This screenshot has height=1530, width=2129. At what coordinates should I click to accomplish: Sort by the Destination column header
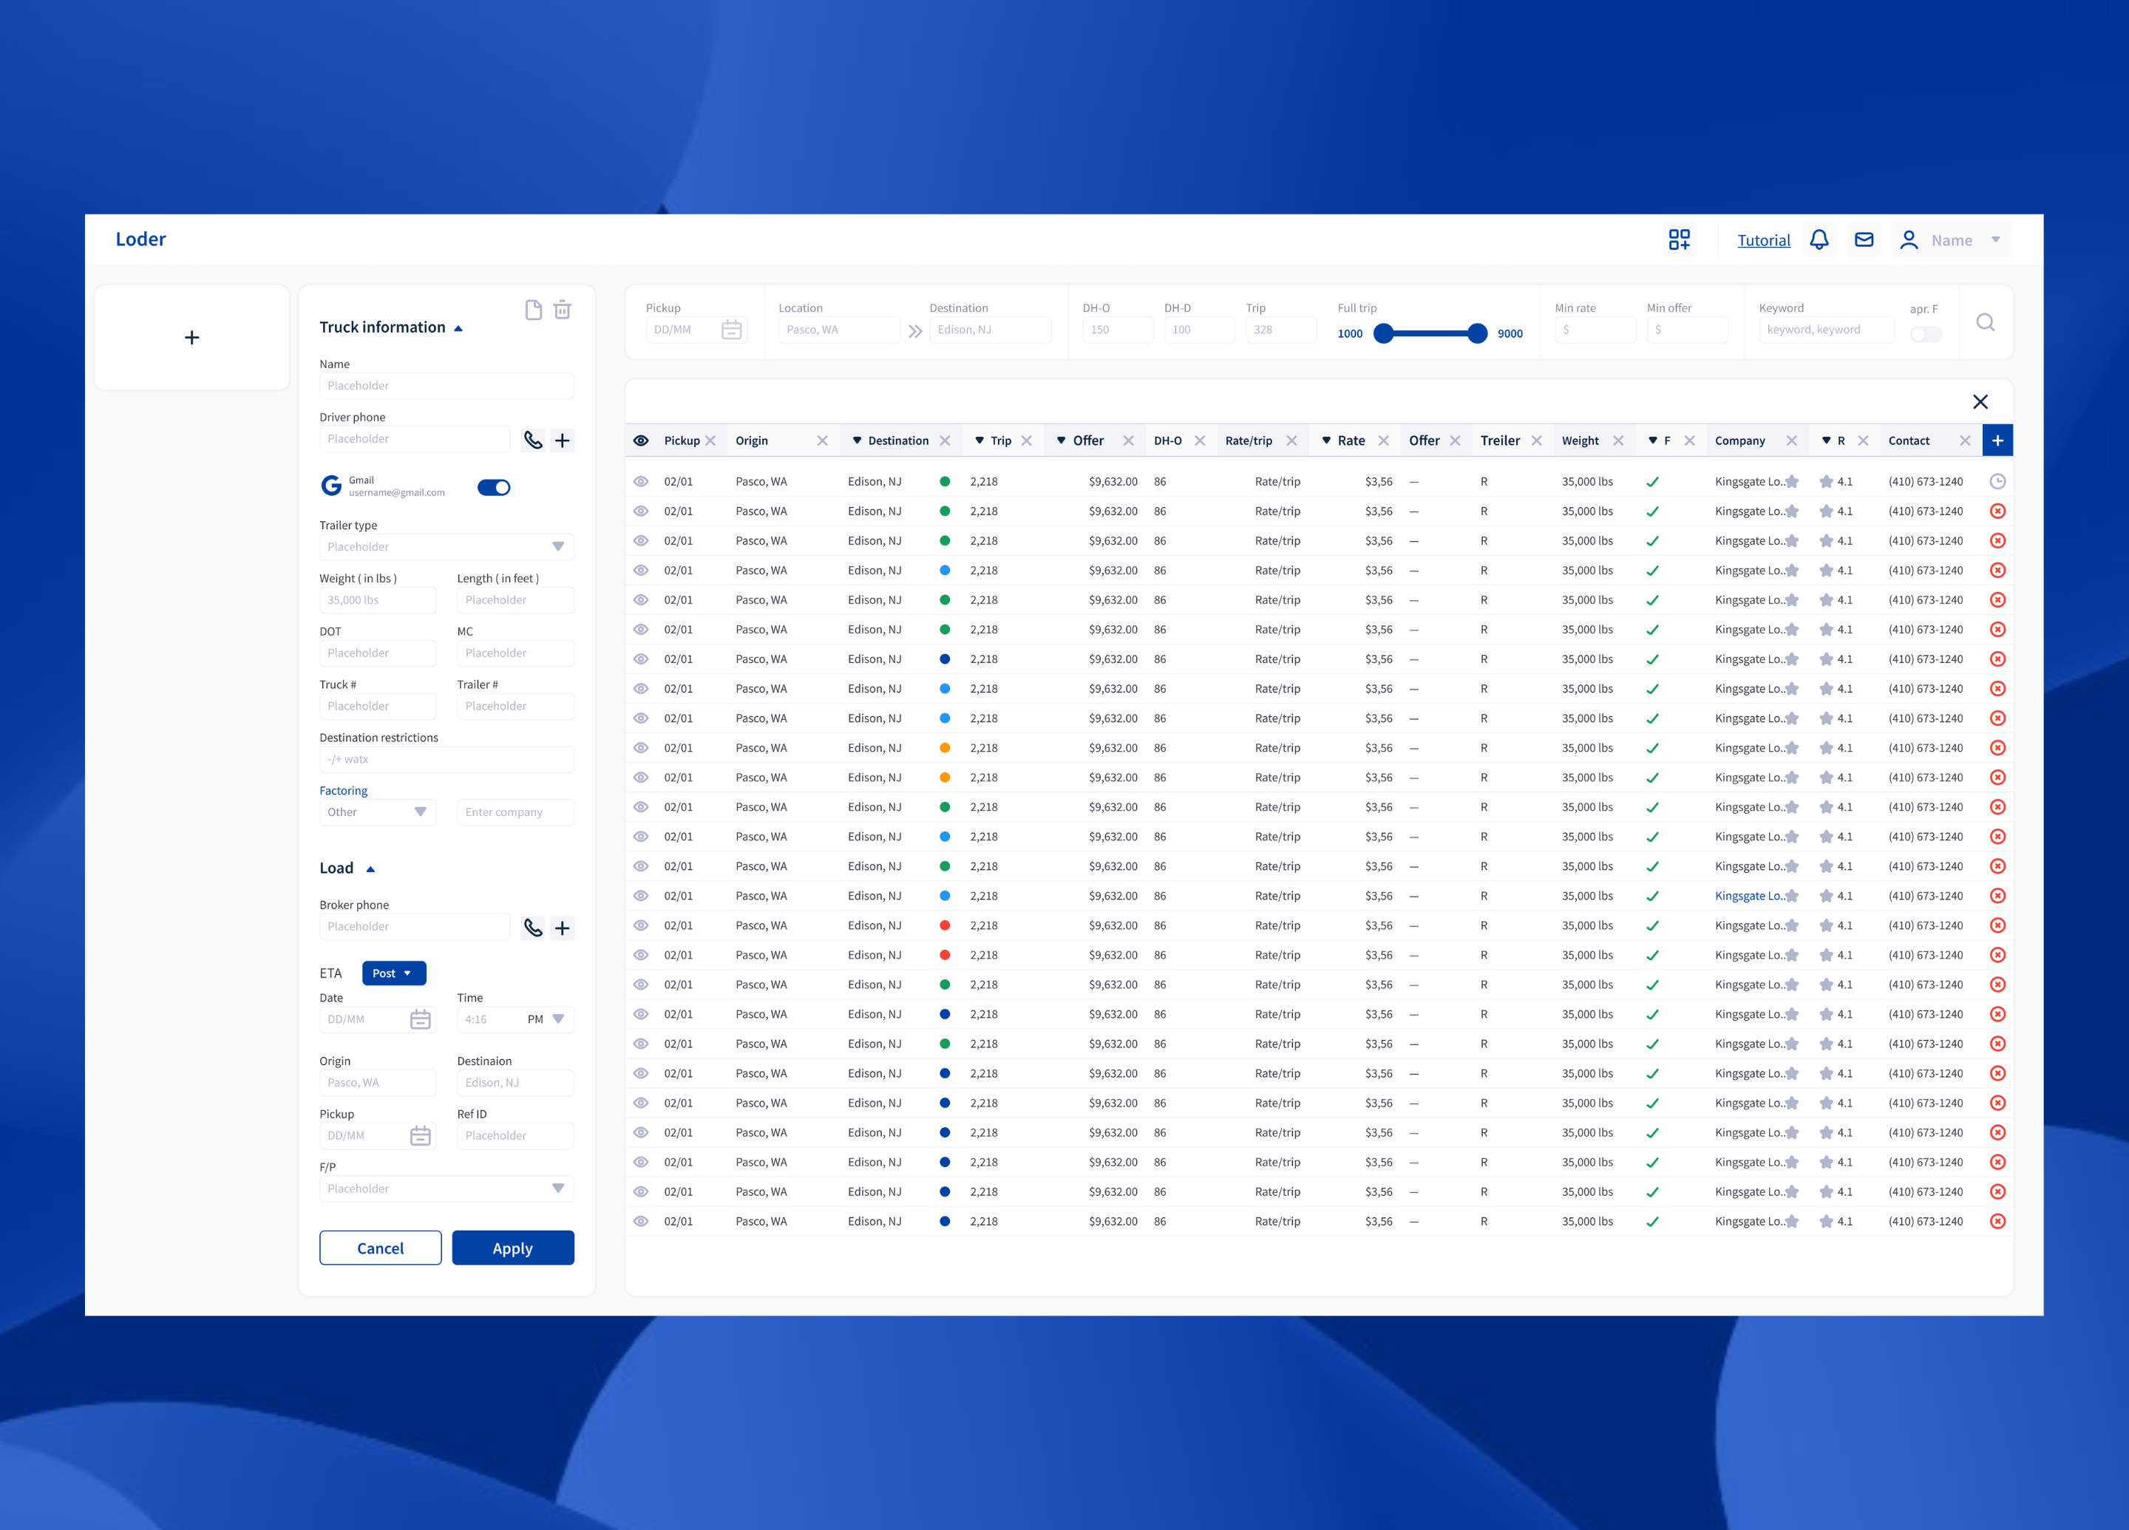[890, 441]
